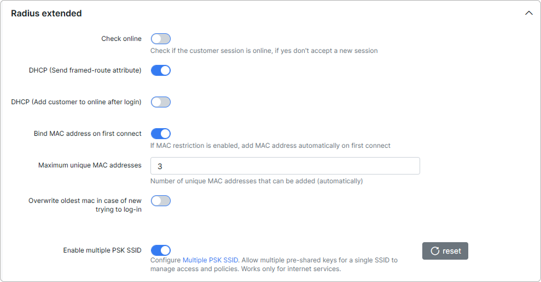This screenshot has width=541, height=282.
Task: Disable DHCP Send framed-route attribute switch
Action: (161, 70)
